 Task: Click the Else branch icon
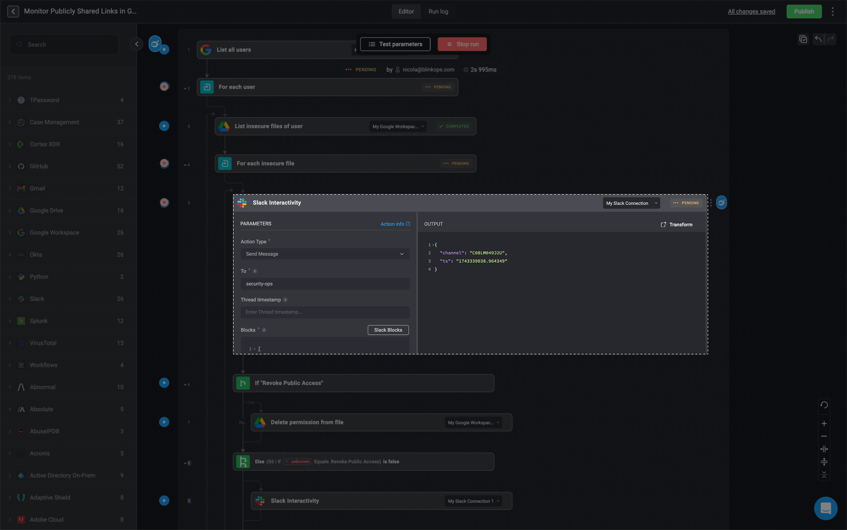point(243,461)
